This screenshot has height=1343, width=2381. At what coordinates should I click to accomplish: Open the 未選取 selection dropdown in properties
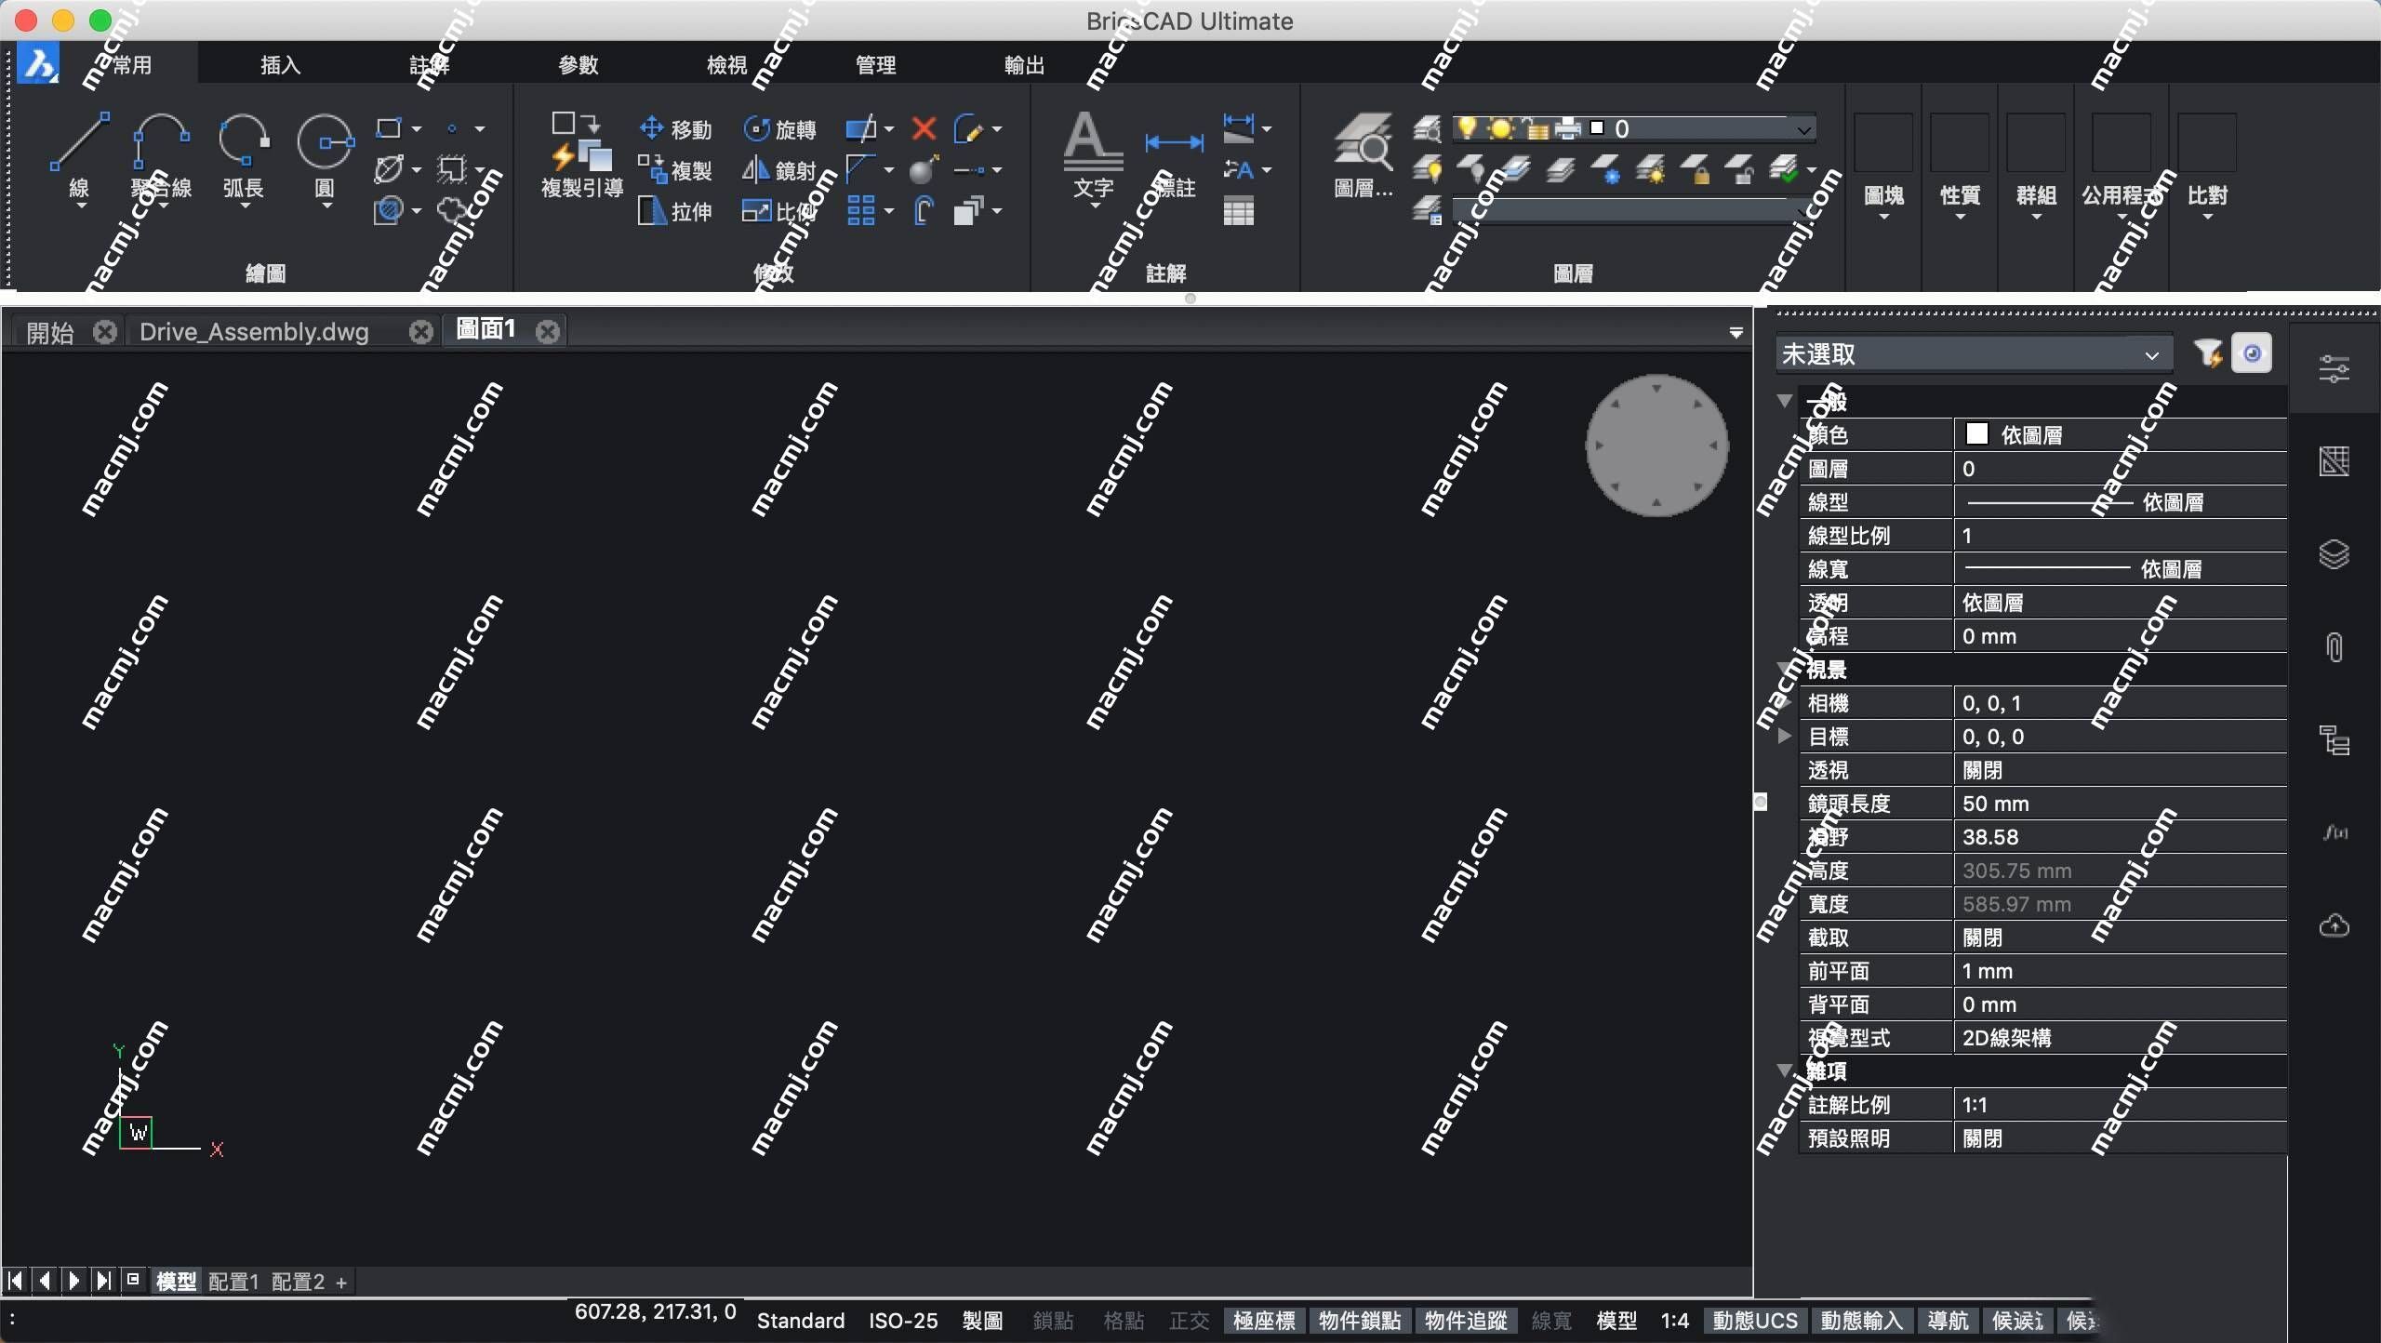click(1974, 354)
